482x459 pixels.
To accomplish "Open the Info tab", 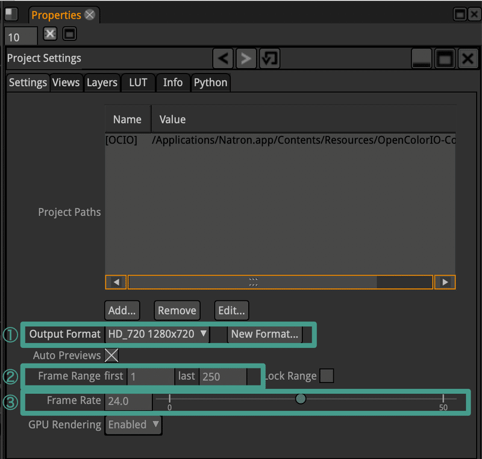I will (173, 83).
